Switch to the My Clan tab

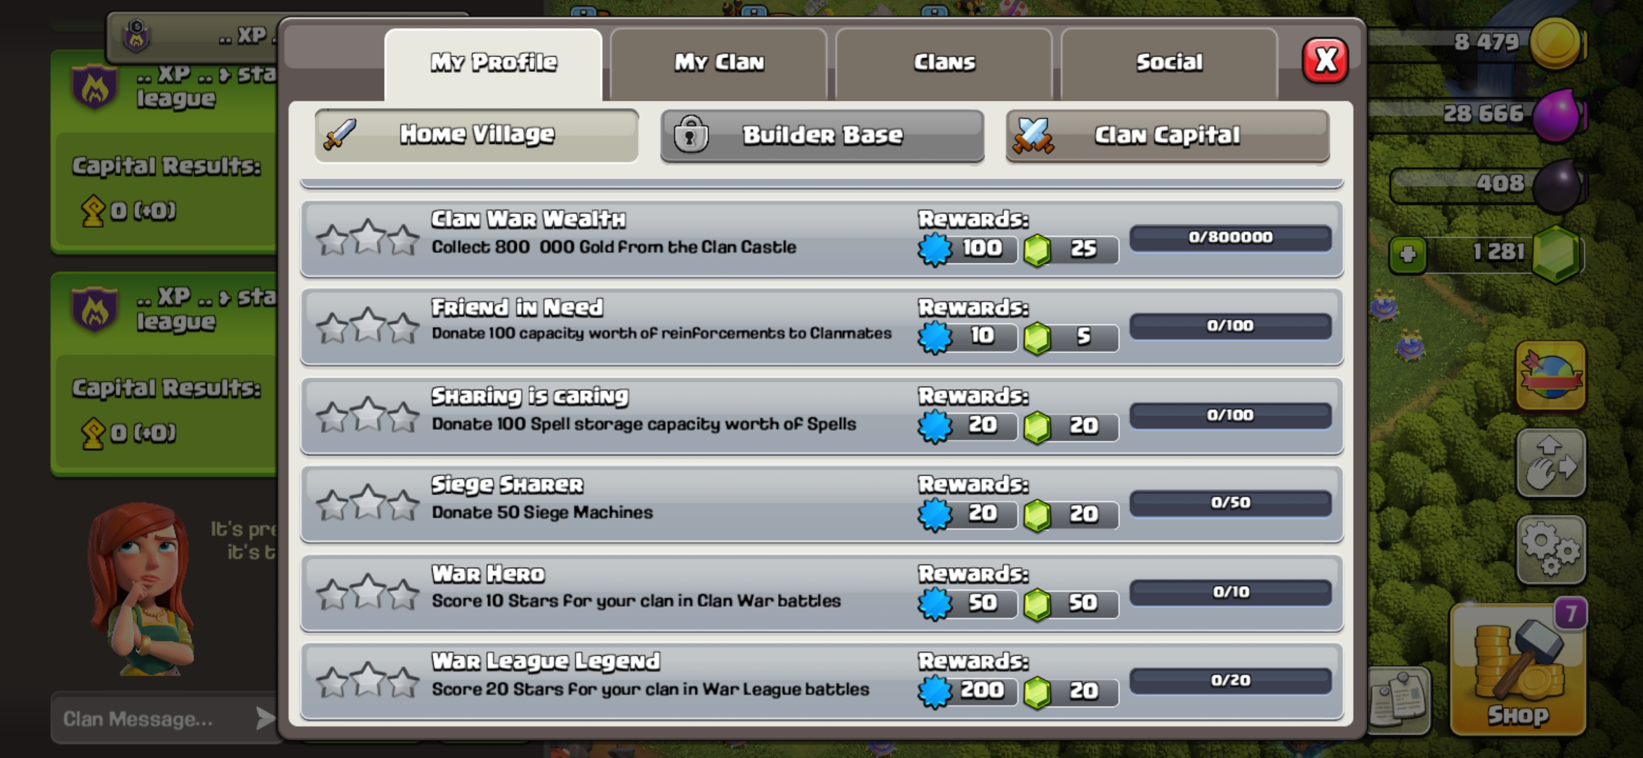pyautogui.click(x=719, y=63)
